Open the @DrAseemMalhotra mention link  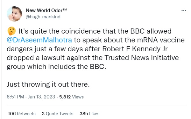[x=39, y=40]
